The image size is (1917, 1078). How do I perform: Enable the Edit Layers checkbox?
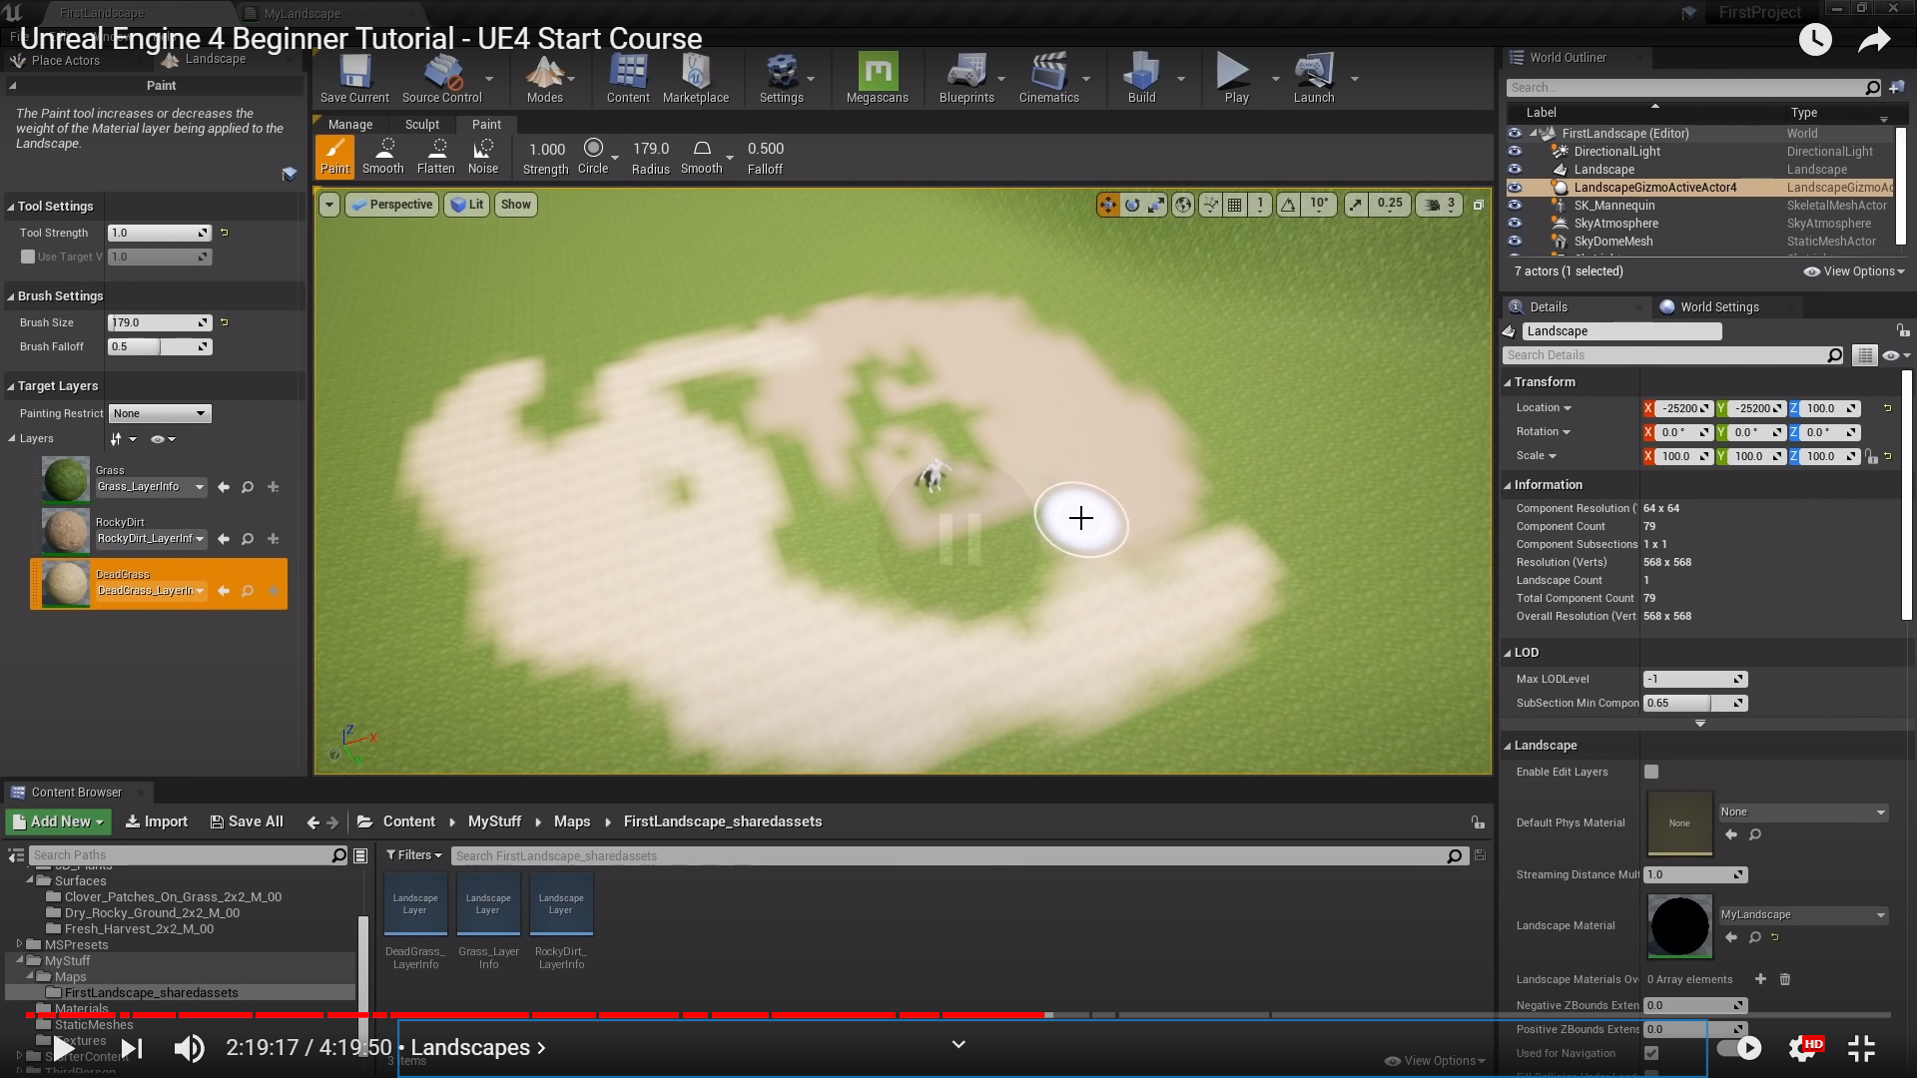(x=1651, y=772)
